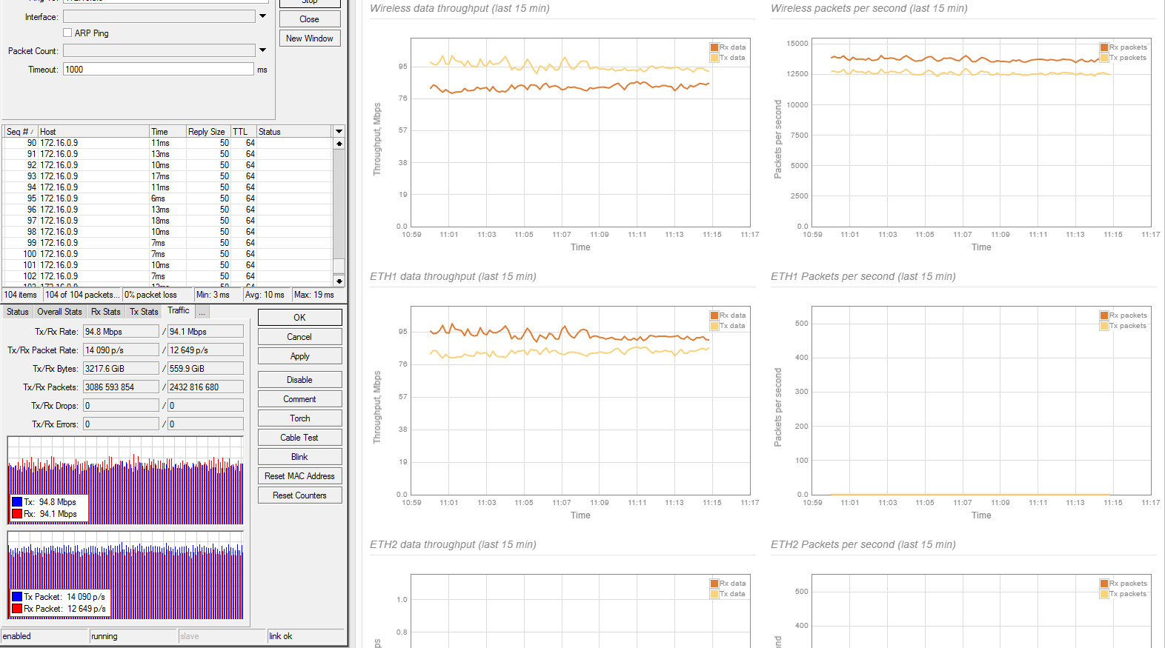Click Rx packets legend swatch in Wireless packets chart
This screenshot has width=1165, height=648.
[x=1104, y=47]
